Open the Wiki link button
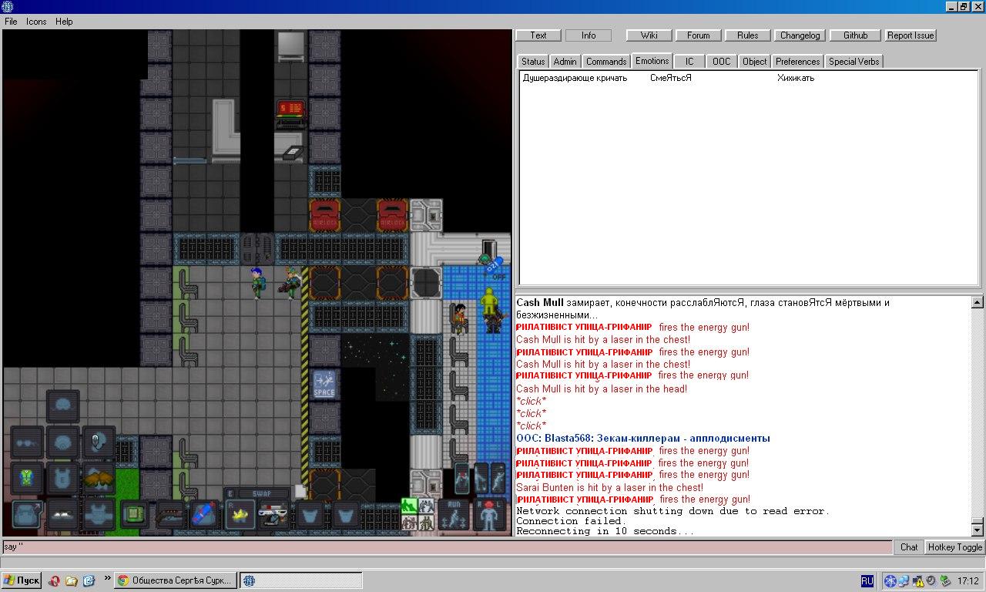The width and height of the screenshot is (986, 592). point(649,35)
